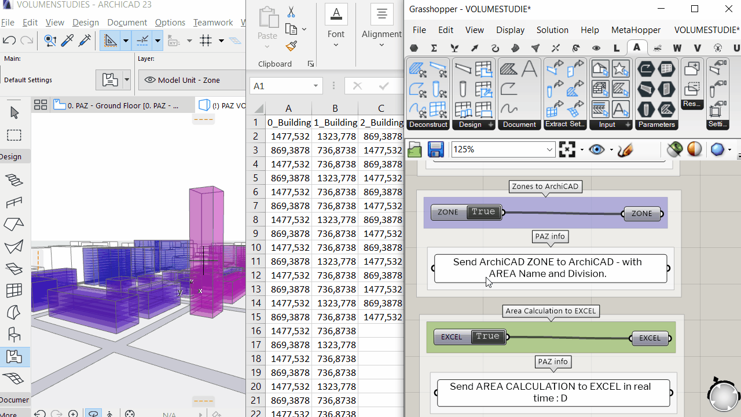
Task: Click the Area Calculation to EXCEL label
Action: pyautogui.click(x=551, y=311)
